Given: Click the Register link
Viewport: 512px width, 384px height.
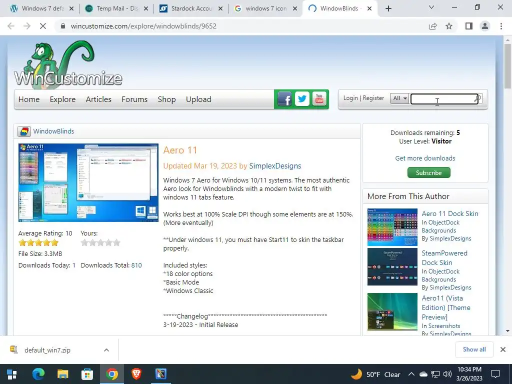Looking at the screenshot, I should 373,98.
